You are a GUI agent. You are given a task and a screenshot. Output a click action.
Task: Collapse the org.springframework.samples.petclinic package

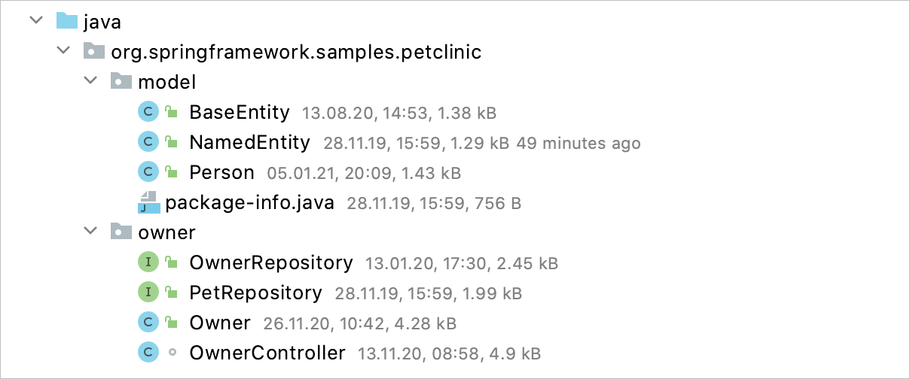pyautogui.click(x=63, y=52)
